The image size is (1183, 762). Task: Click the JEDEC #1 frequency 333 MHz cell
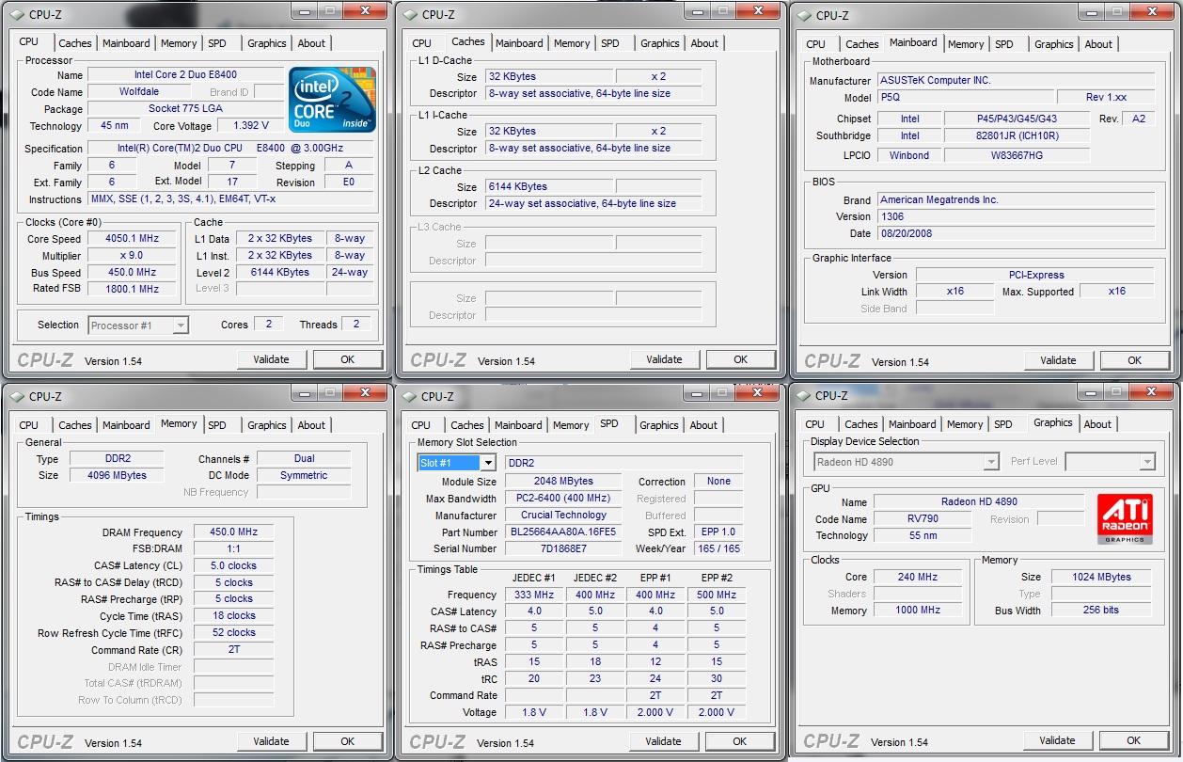tap(533, 595)
